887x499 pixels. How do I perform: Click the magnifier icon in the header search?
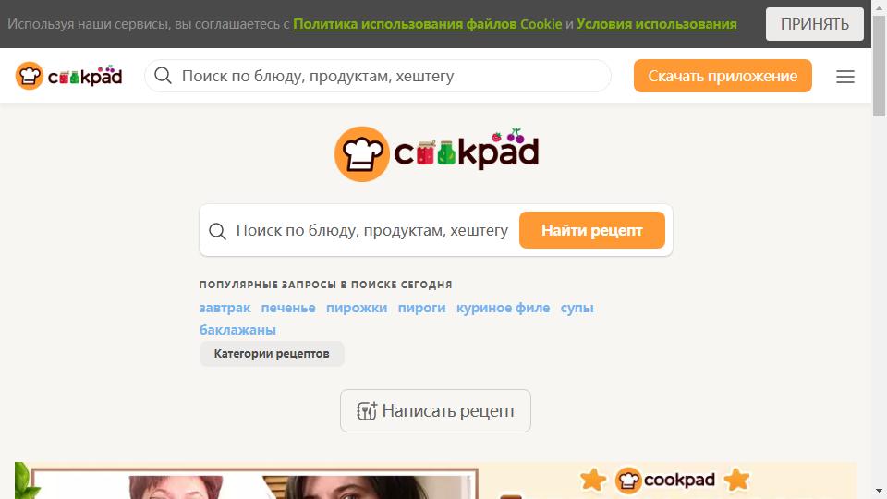pyautogui.click(x=163, y=75)
